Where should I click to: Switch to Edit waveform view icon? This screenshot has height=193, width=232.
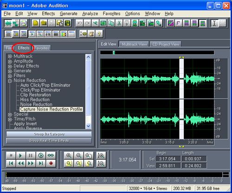coord(8,23)
